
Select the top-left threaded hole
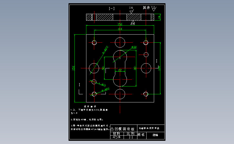point(94,43)
